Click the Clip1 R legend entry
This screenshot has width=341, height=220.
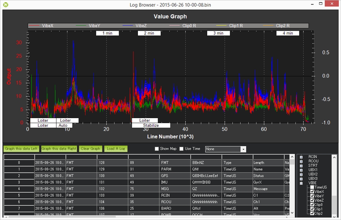236,26
